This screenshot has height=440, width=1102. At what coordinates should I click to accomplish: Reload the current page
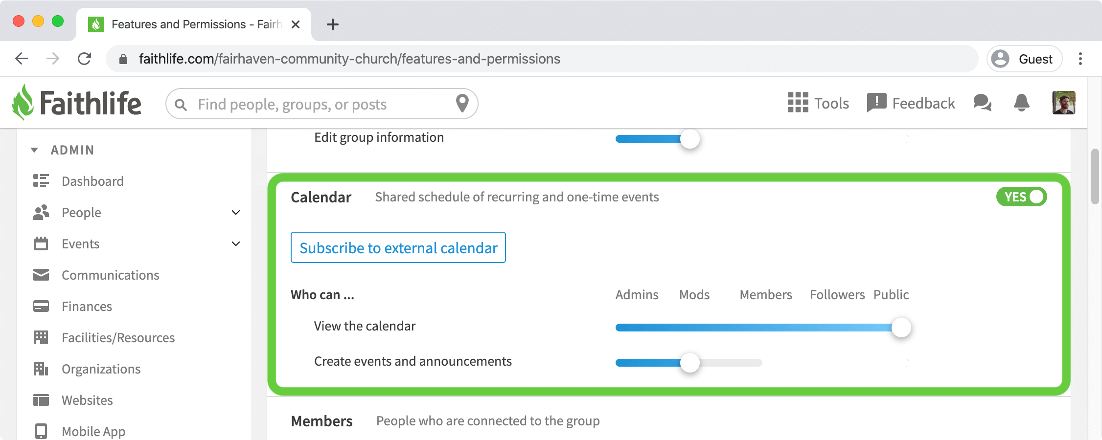pos(84,59)
